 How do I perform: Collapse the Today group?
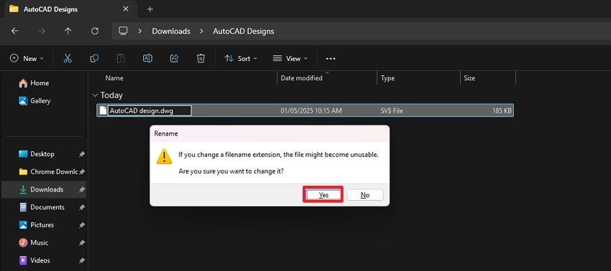point(95,95)
